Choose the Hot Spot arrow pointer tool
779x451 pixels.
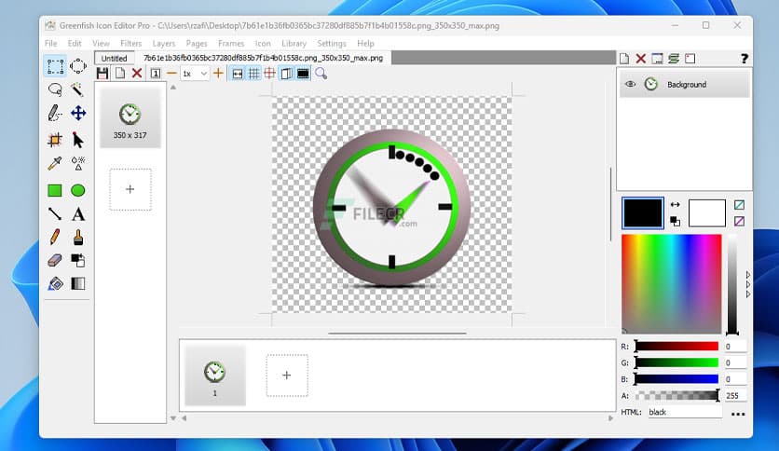coord(78,140)
